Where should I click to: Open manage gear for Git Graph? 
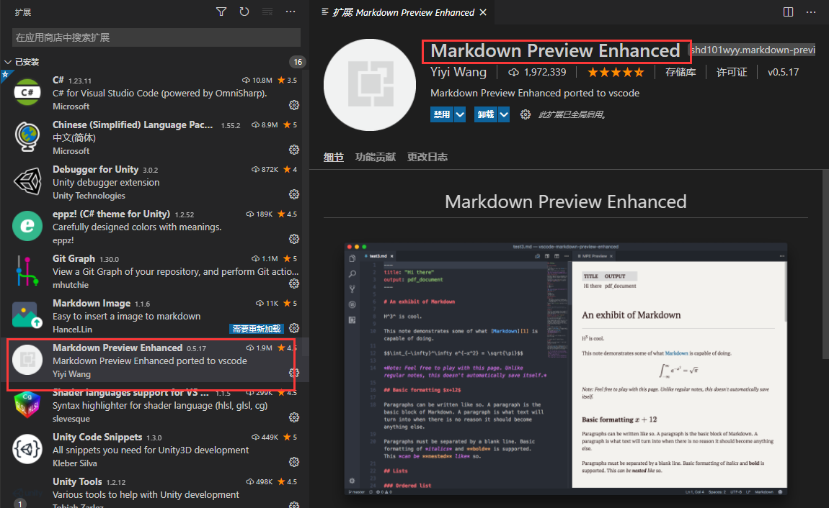[295, 284]
